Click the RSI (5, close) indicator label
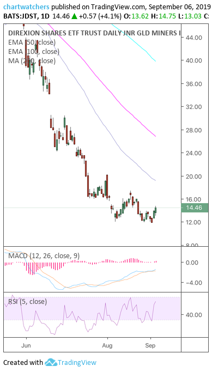This screenshot has width=212, height=372. 28,302
